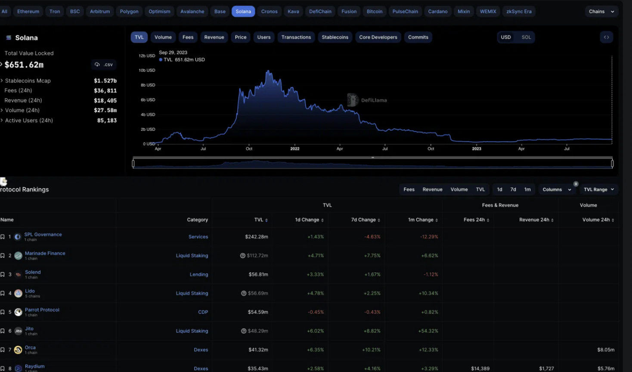Bookmark the Parrot Protocol row
Viewport: 632px width, 372px height.
[3, 312]
